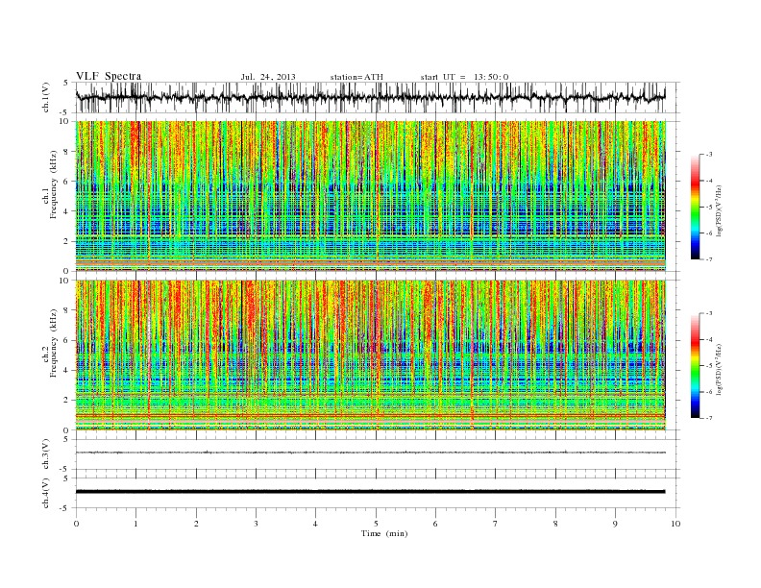Screen dimensions: 761x588
Task: Click the "Time (min)" x-axis label
Action: (384, 533)
